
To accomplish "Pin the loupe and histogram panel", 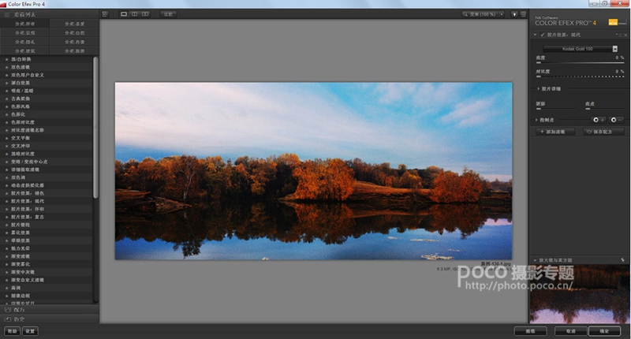I will tap(623, 260).
